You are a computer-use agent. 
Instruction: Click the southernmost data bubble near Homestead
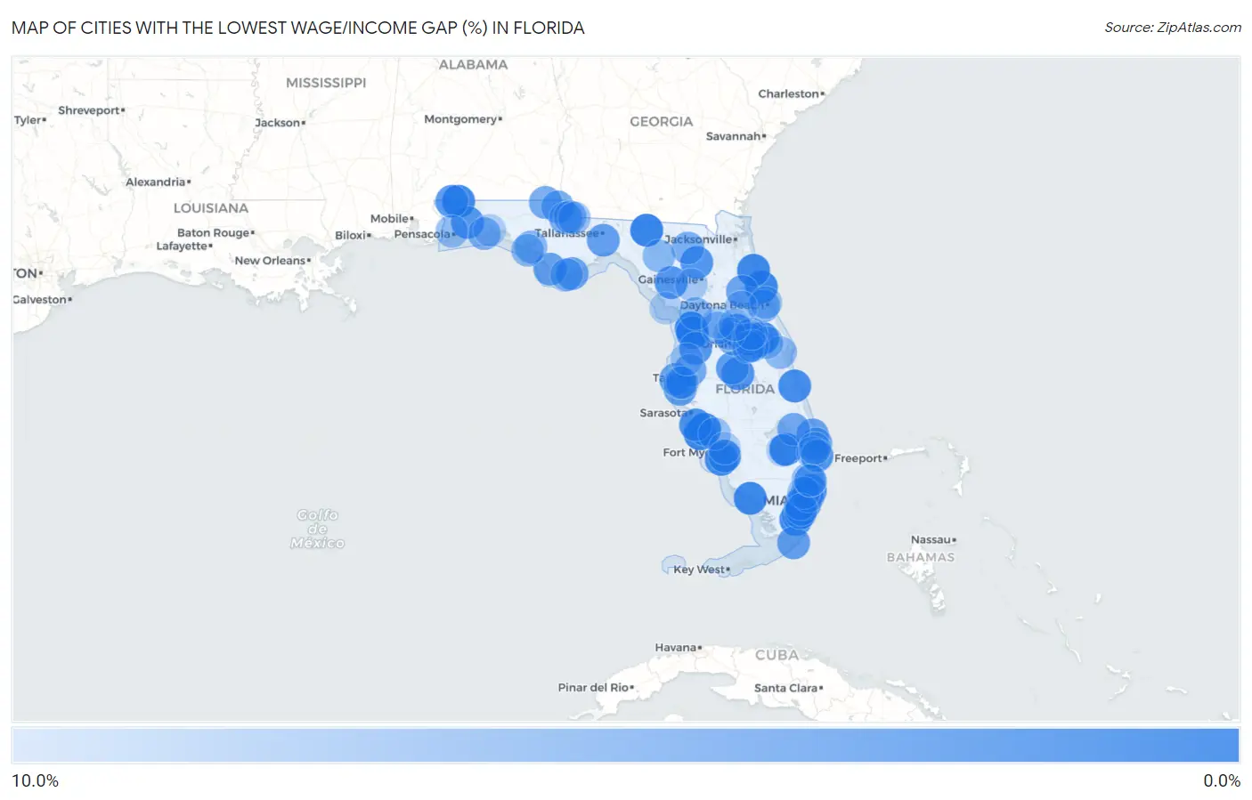tap(793, 543)
